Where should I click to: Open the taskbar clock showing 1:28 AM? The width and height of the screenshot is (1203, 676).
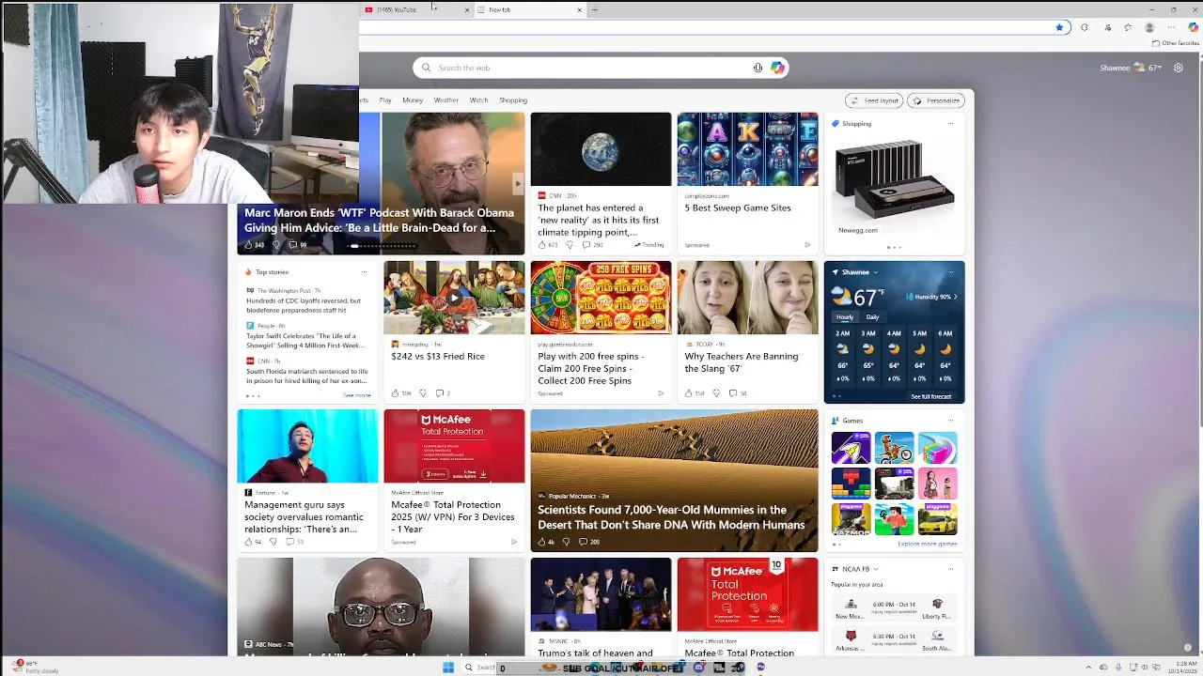[x=1180, y=668]
